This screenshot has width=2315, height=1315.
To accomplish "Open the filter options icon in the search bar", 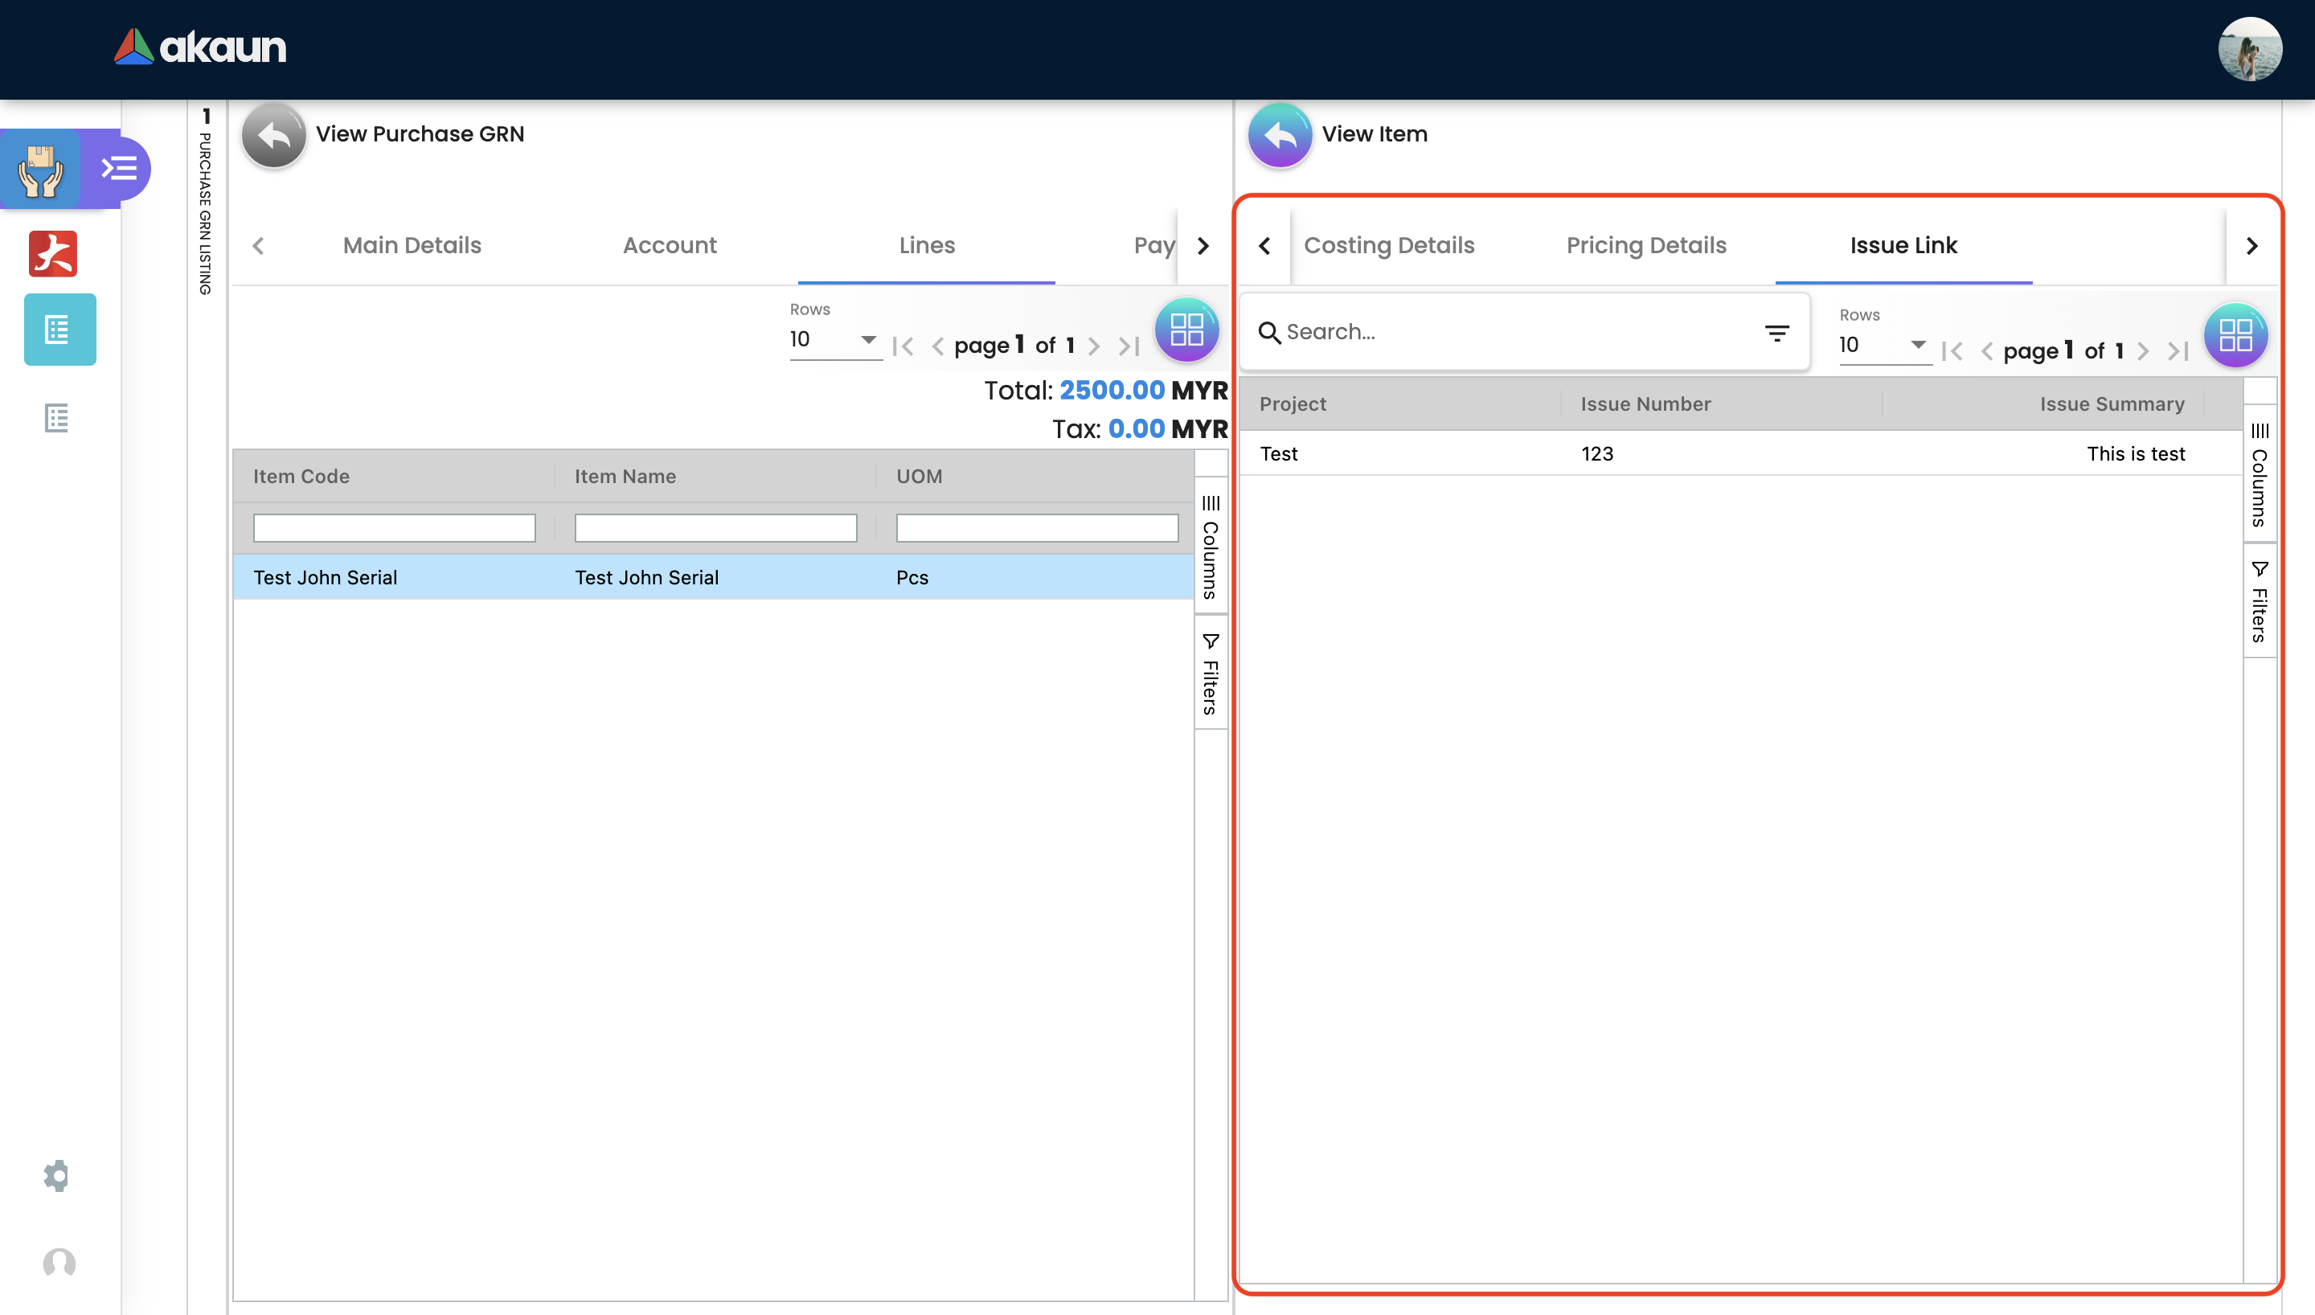I will coord(1776,334).
